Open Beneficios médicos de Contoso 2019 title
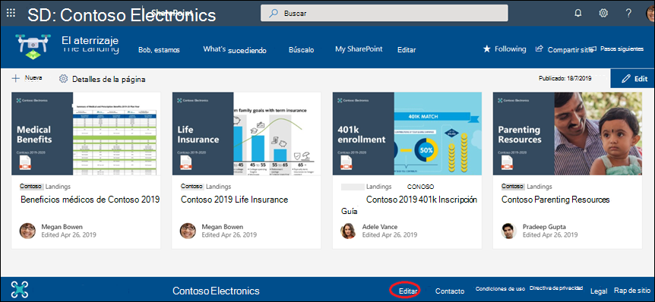 click(x=90, y=200)
